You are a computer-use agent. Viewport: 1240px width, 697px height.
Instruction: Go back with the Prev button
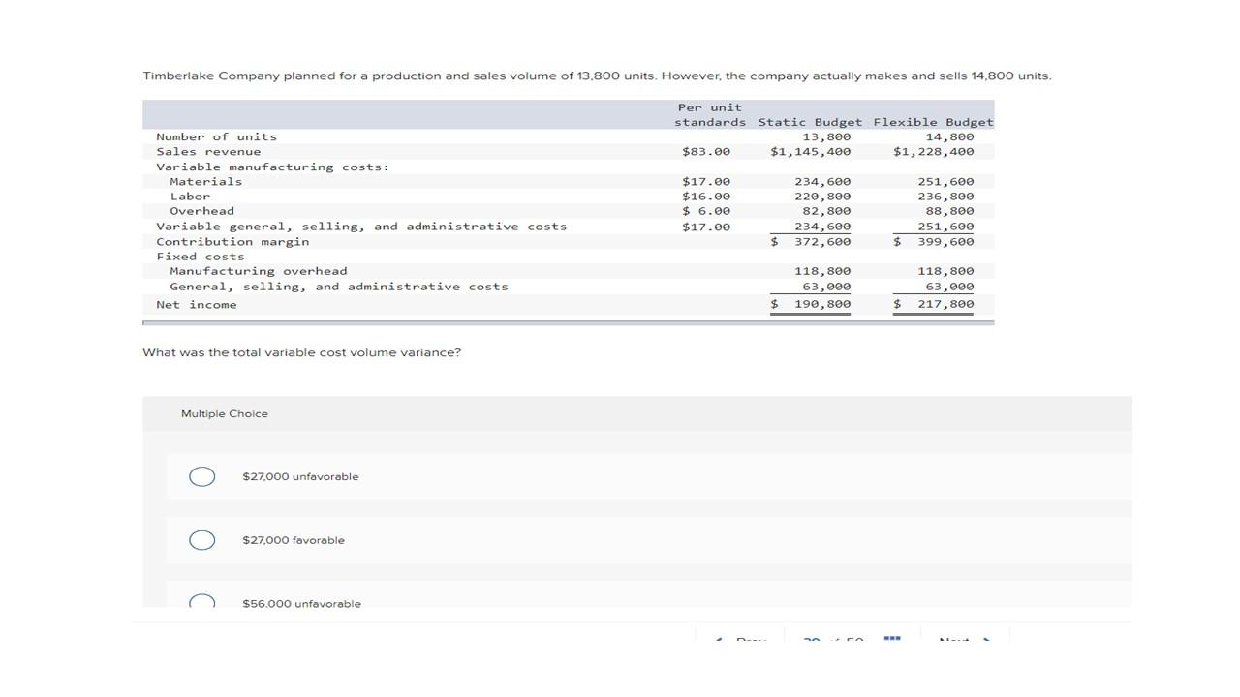click(741, 639)
